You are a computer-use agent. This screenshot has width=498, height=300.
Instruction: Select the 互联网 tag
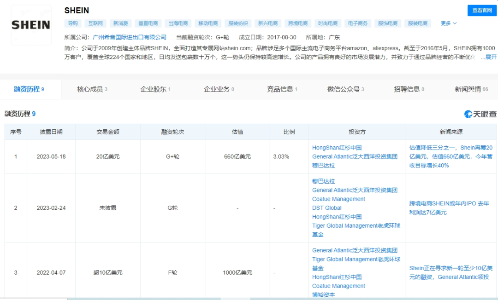point(95,23)
